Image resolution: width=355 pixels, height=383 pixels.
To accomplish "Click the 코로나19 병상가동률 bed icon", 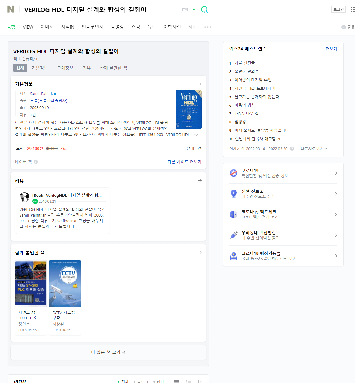I will (x=233, y=256).
